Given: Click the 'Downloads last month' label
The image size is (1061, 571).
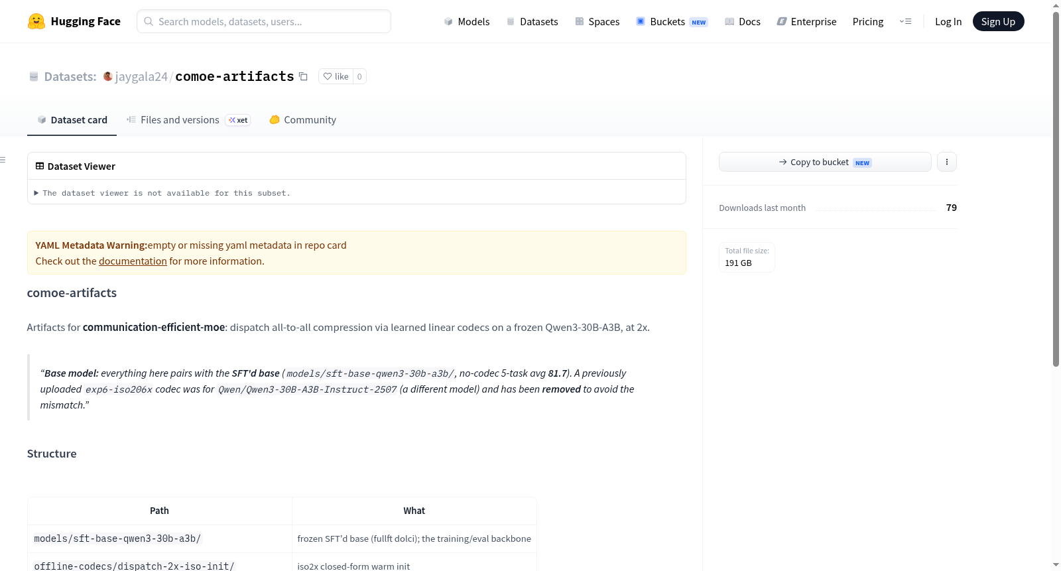Looking at the screenshot, I should 763,208.
